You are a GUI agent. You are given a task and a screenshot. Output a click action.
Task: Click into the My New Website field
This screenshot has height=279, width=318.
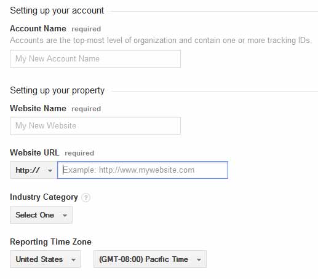(x=95, y=126)
